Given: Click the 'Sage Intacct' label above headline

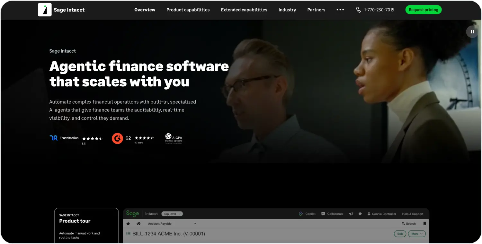Looking at the screenshot, I should pyautogui.click(x=62, y=51).
